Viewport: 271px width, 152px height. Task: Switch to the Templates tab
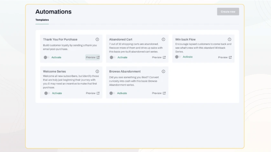point(42,20)
